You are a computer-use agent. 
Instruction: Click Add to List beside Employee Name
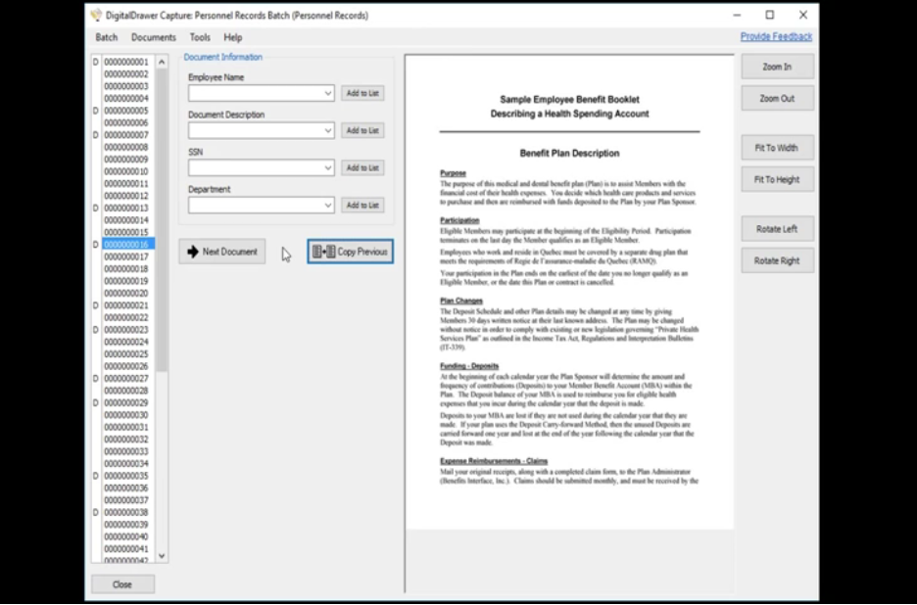362,94
